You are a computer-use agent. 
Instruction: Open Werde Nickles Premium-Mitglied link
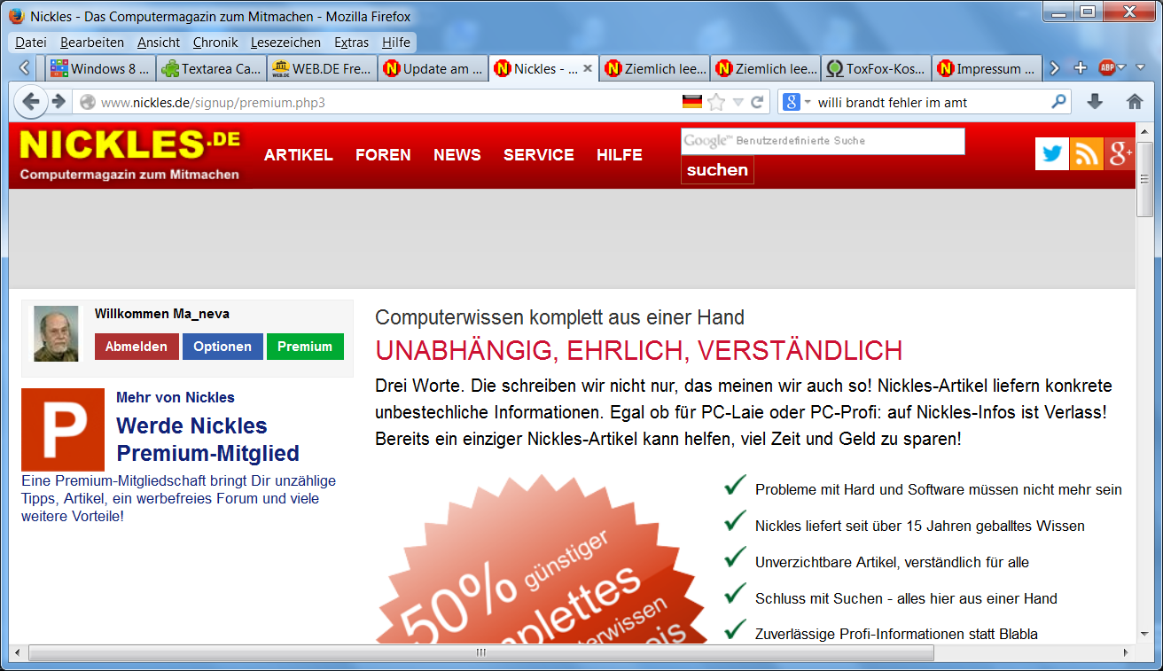click(207, 440)
